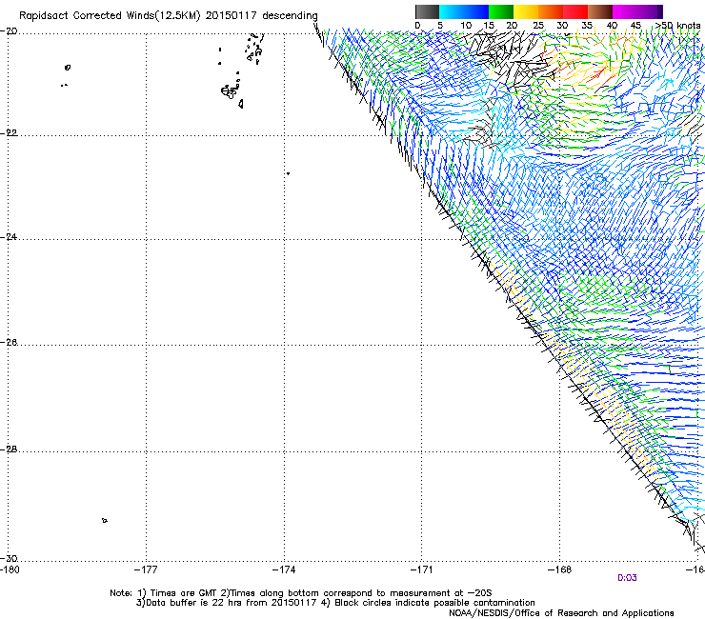This screenshot has width=705, height=619.
Task: Click the '25' legend scale label
Action: (x=538, y=26)
